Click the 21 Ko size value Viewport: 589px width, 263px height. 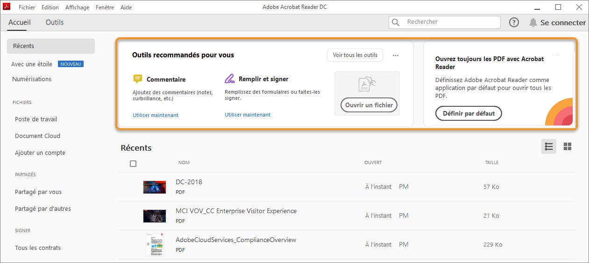[x=491, y=215]
